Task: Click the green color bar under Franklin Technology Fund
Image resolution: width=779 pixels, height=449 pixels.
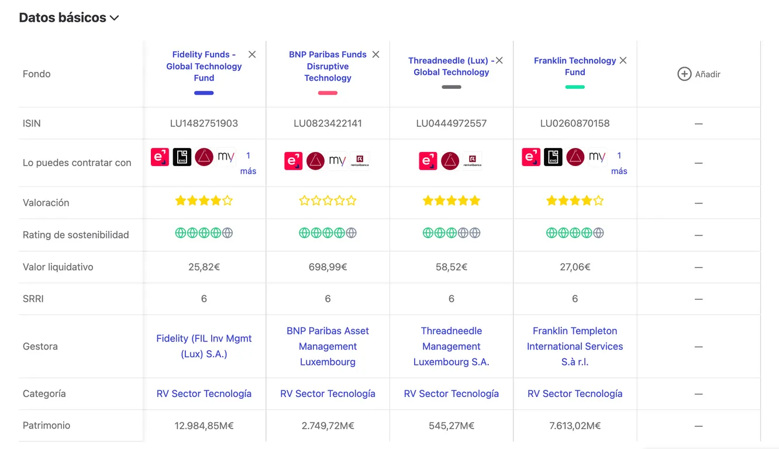Action: tap(575, 87)
